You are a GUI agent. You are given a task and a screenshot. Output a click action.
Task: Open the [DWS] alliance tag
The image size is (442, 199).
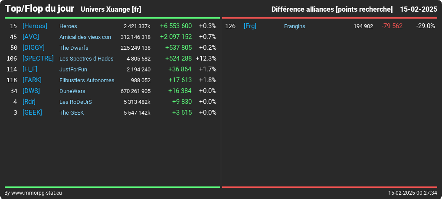pyautogui.click(x=31, y=91)
